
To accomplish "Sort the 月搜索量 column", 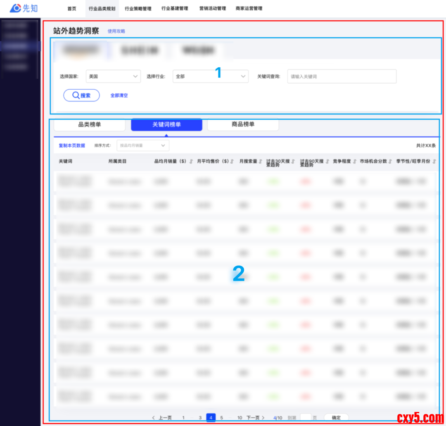I will (x=261, y=162).
